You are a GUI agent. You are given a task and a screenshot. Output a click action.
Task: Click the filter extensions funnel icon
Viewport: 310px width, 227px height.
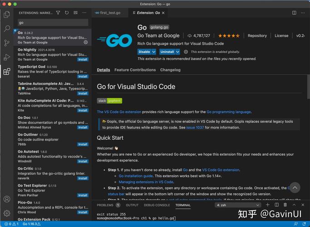click(x=58, y=13)
